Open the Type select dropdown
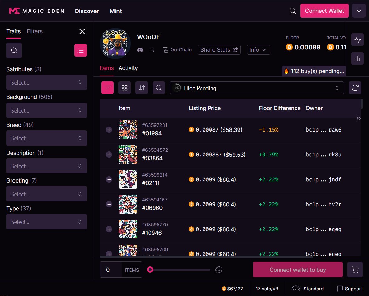369x296 pixels. tap(46, 221)
